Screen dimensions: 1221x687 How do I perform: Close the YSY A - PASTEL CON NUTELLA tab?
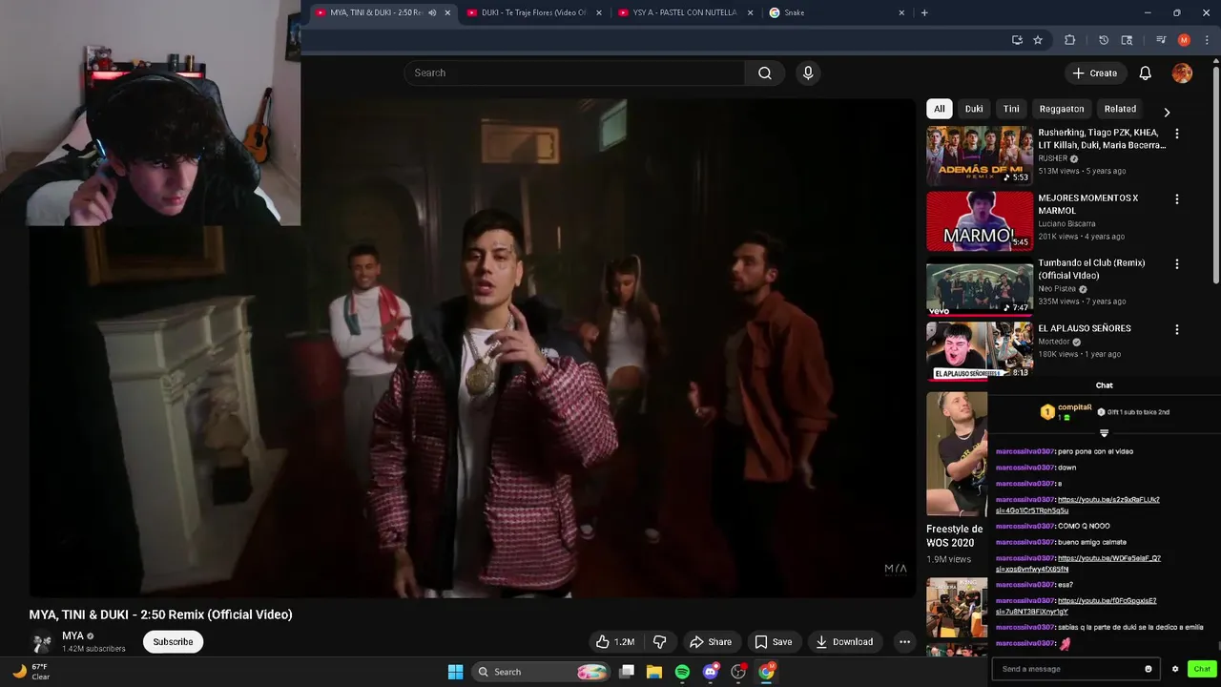pyautogui.click(x=750, y=12)
